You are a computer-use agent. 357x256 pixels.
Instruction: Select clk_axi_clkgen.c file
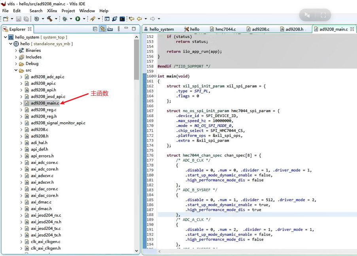[45, 242]
